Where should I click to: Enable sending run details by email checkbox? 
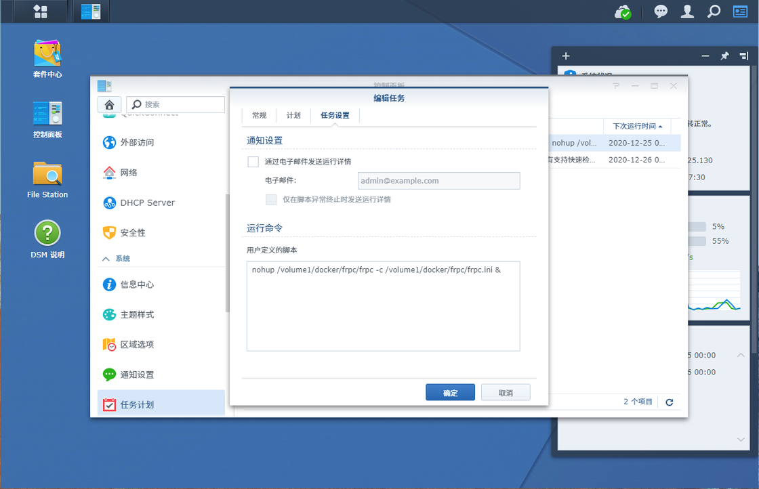click(253, 162)
